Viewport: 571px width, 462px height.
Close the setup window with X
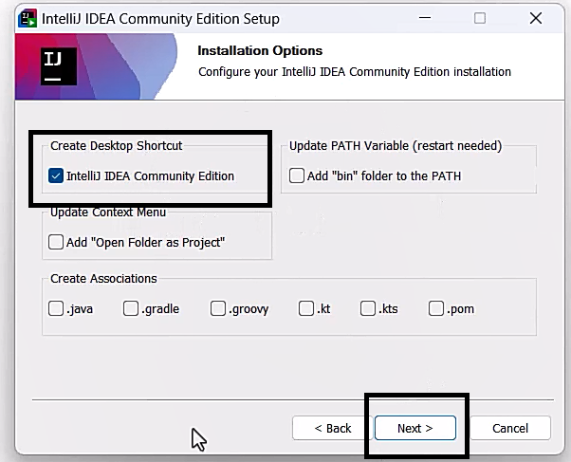[536, 18]
